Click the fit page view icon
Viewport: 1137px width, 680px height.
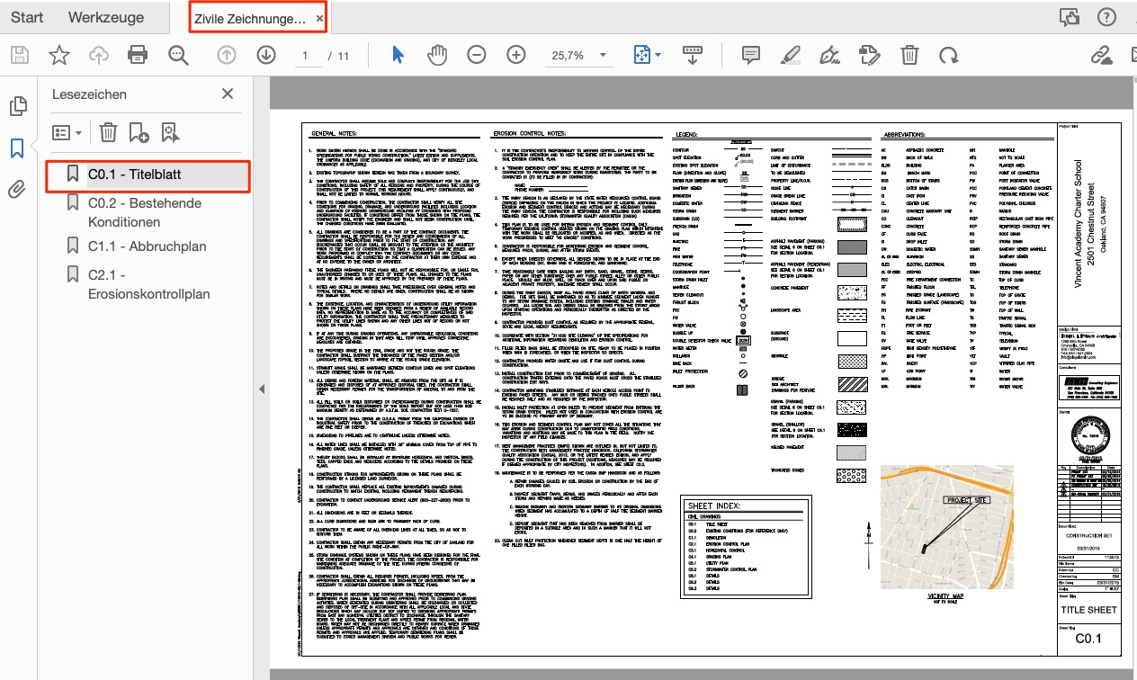click(x=643, y=56)
